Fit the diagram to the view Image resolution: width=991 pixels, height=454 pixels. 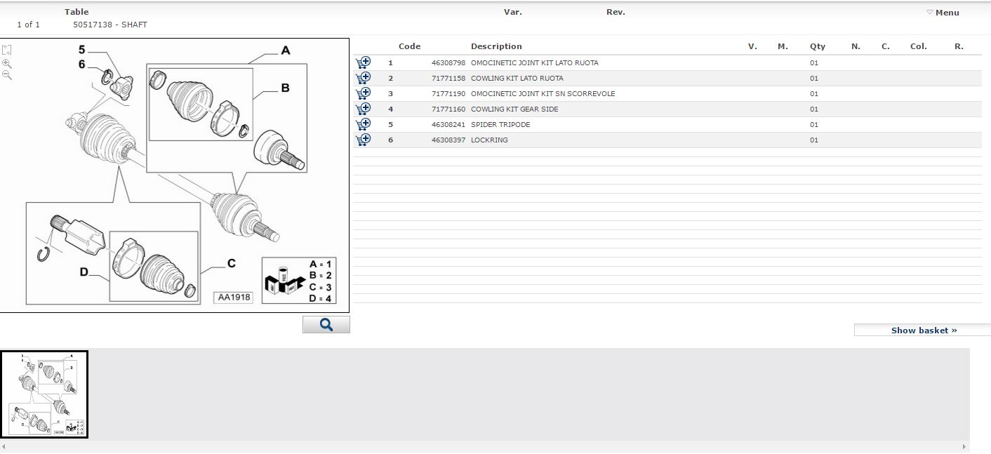(7, 50)
